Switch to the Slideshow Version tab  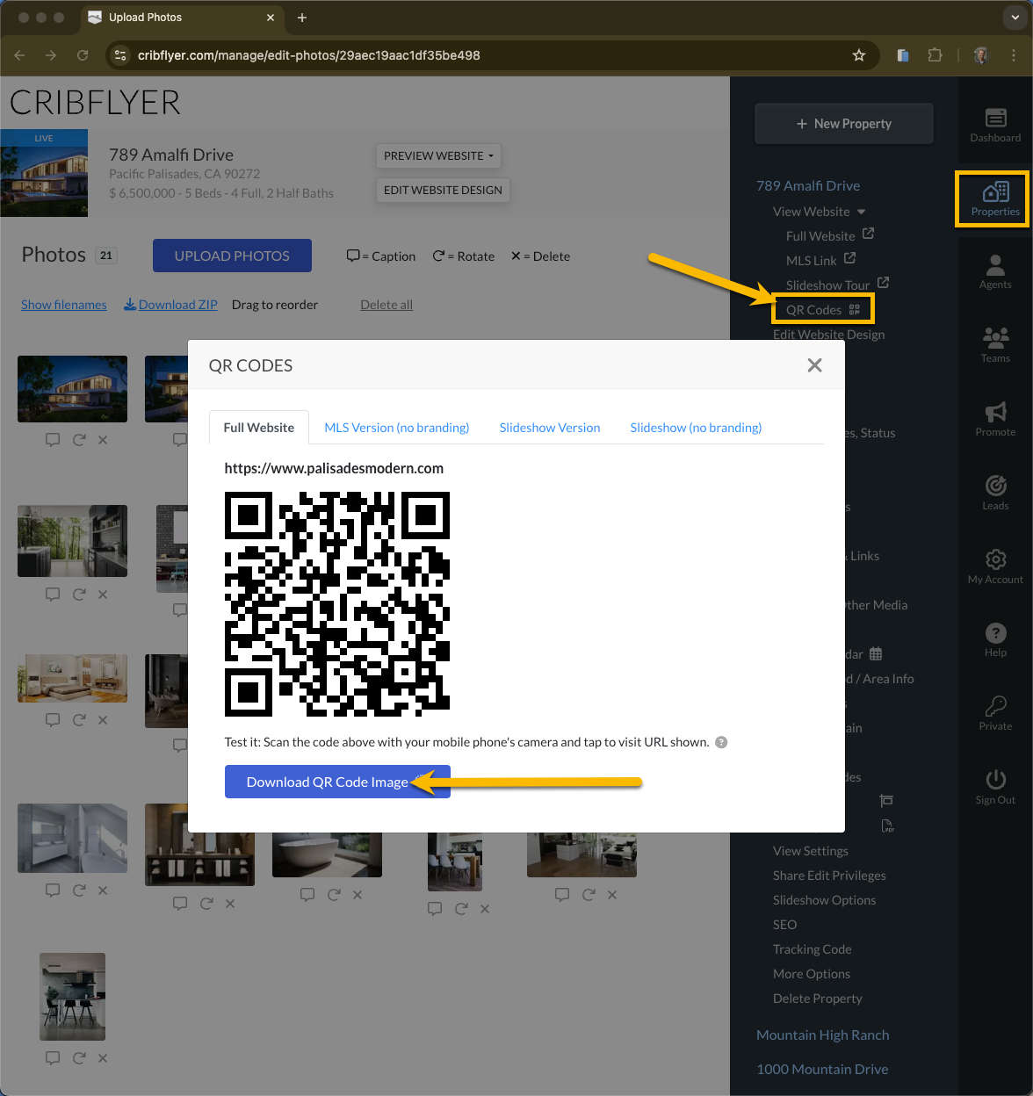[x=550, y=428]
